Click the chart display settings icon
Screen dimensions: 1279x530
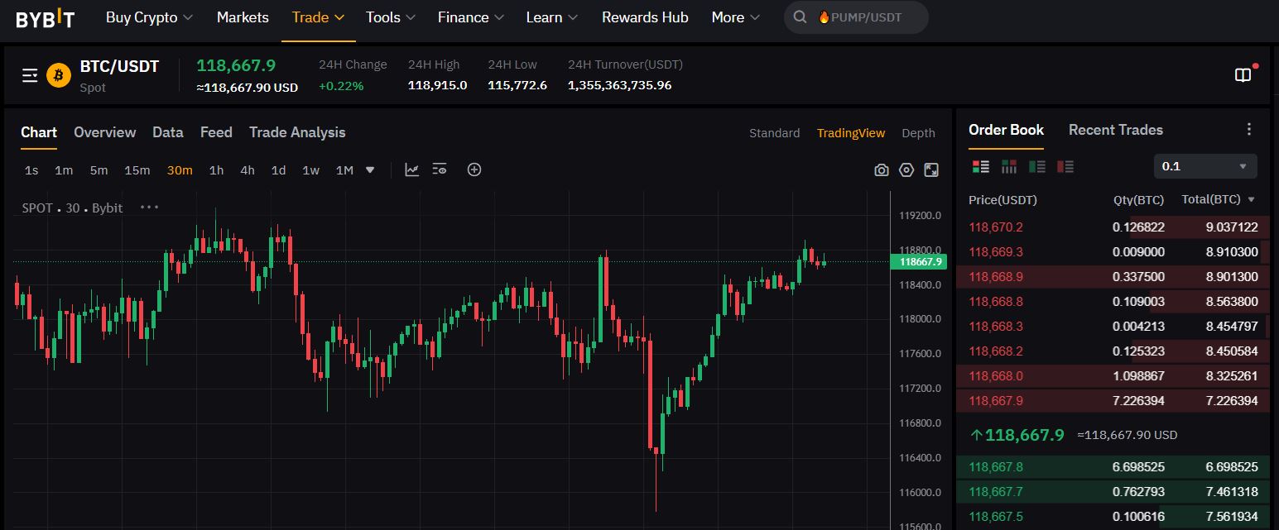point(440,170)
